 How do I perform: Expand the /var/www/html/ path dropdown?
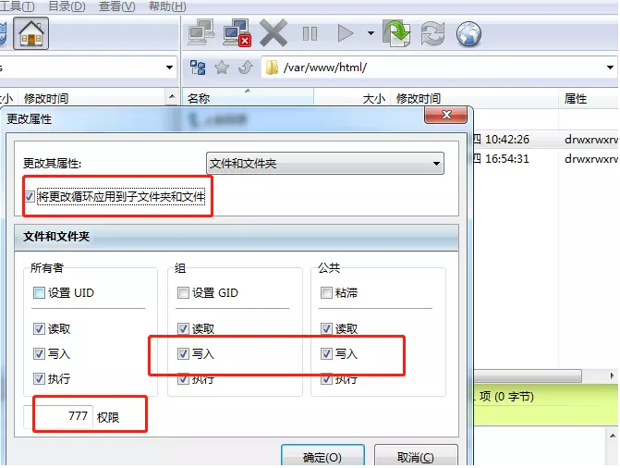coord(610,68)
